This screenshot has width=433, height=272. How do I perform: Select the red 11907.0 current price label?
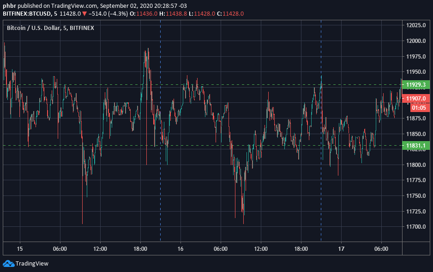[x=416, y=99]
